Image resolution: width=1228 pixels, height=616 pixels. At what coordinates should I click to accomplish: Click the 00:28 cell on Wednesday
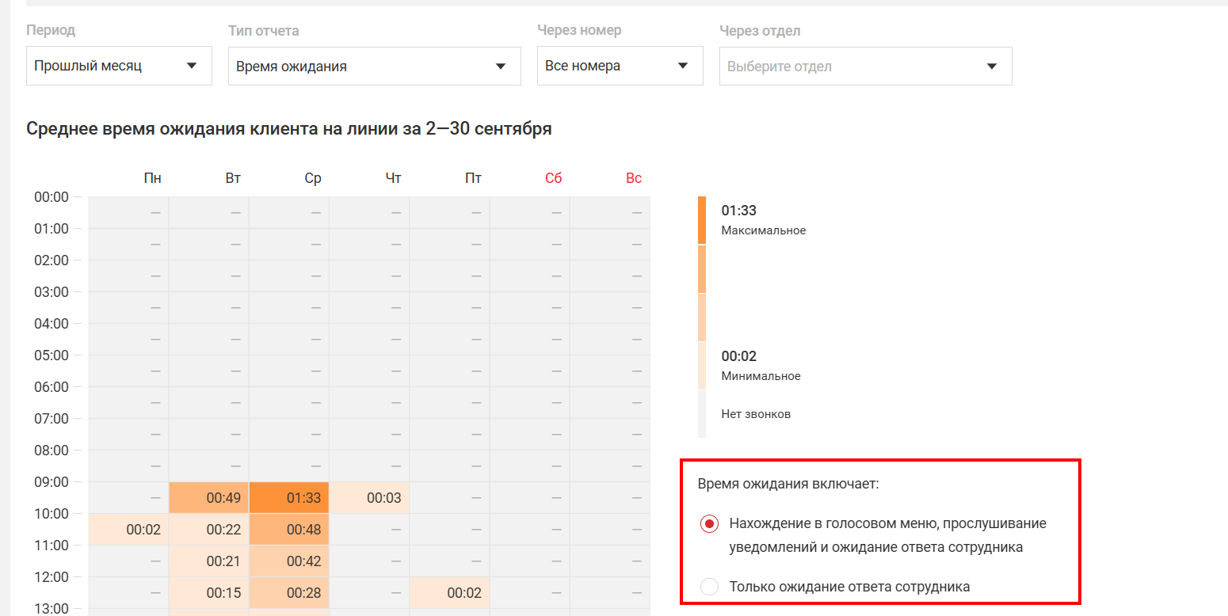(x=289, y=593)
